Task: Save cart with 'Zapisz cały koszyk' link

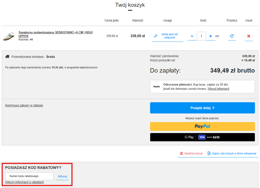Action: [232, 154]
